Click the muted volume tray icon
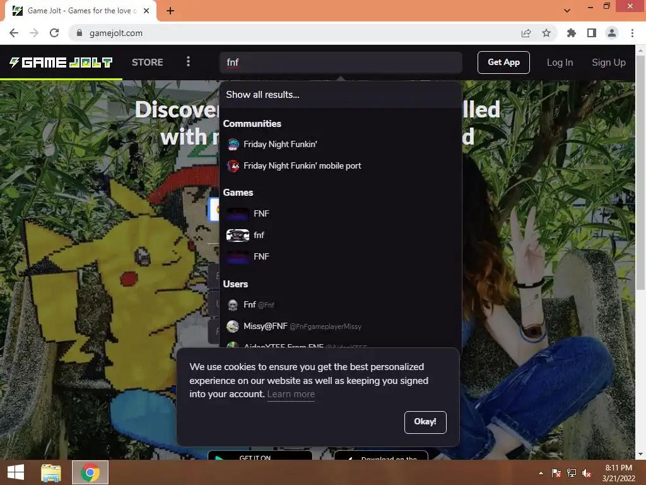This screenshot has width=646, height=485. click(x=587, y=473)
